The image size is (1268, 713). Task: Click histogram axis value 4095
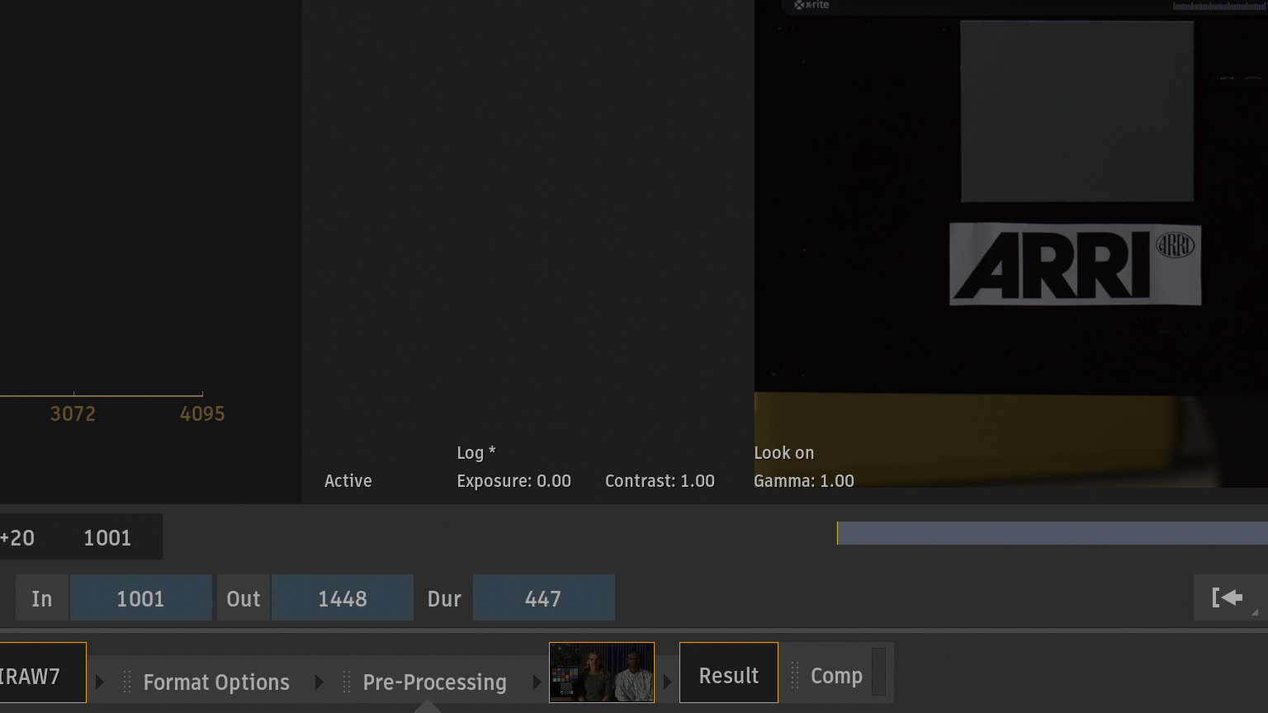(x=202, y=413)
